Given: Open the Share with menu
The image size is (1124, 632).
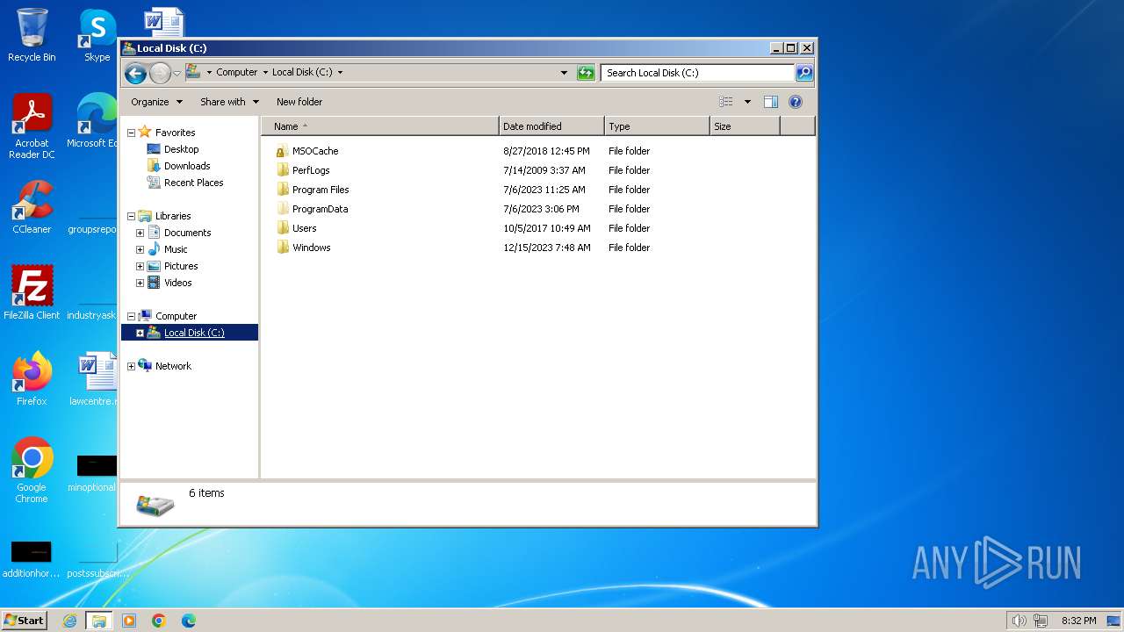Looking at the screenshot, I should [230, 102].
